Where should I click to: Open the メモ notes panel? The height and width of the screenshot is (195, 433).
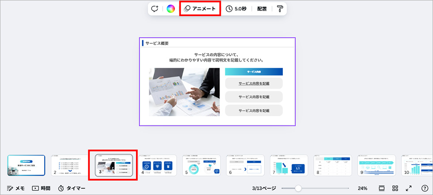16,188
